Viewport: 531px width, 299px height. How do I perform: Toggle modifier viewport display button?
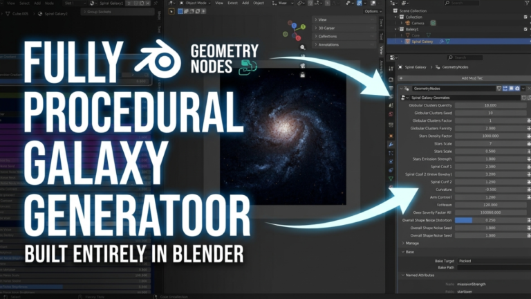pyautogui.click(x=512, y=89)
